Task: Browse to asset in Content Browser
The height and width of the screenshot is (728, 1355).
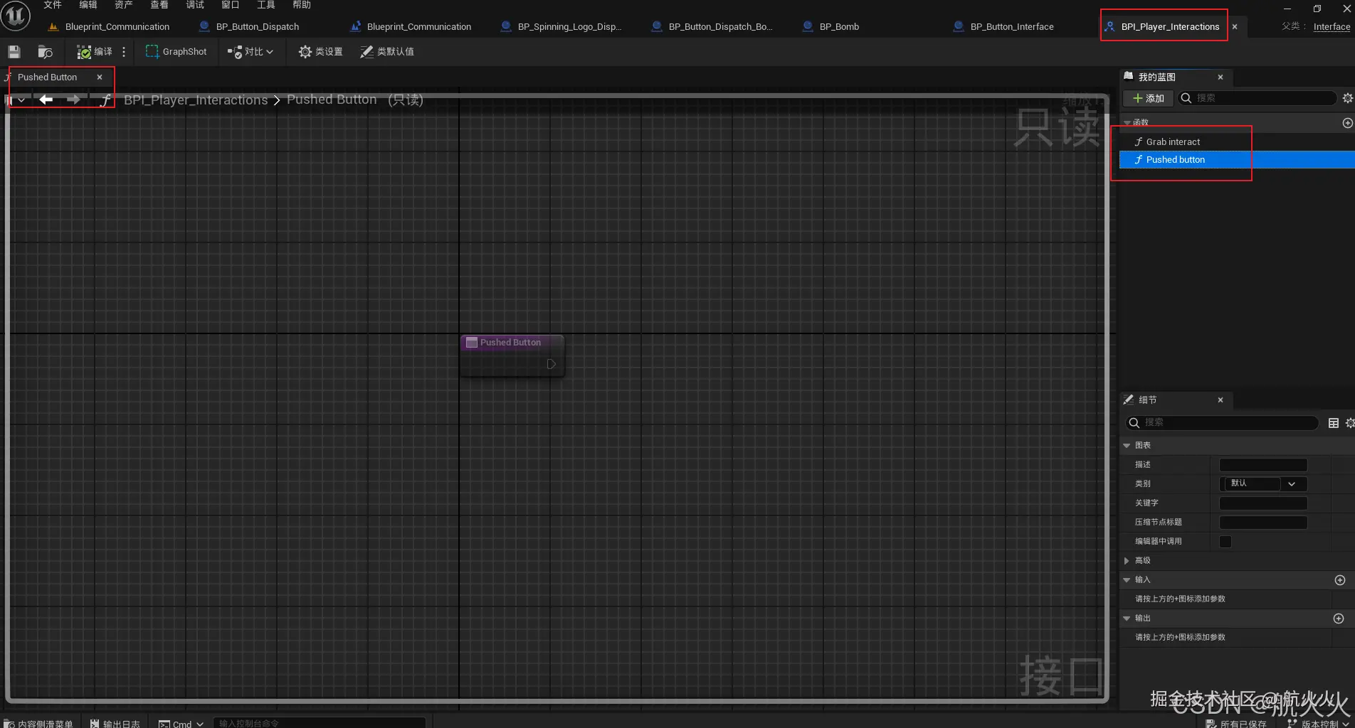Action: point(45,52)
